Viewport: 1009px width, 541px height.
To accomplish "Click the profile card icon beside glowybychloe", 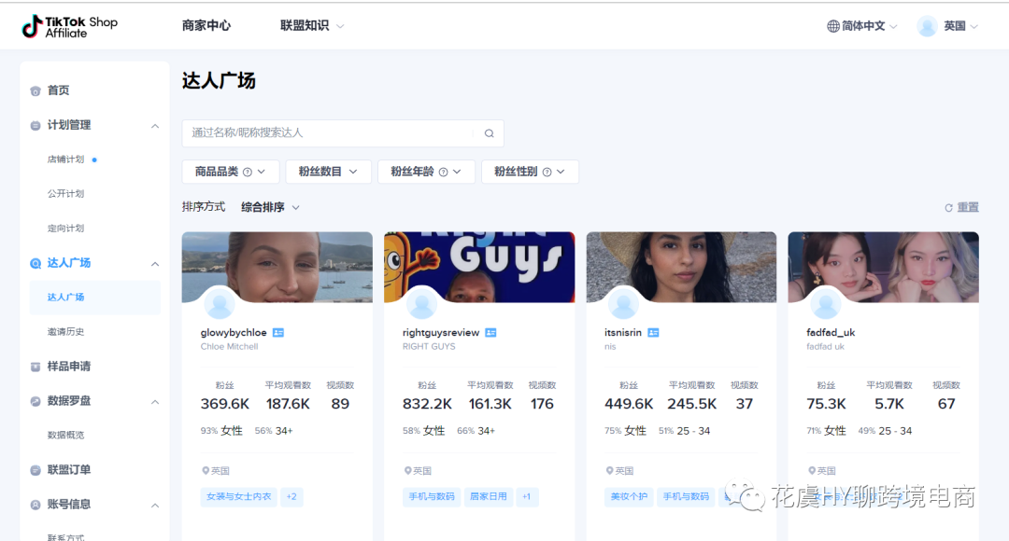I will pyautogui.click(x=278, y=333).
